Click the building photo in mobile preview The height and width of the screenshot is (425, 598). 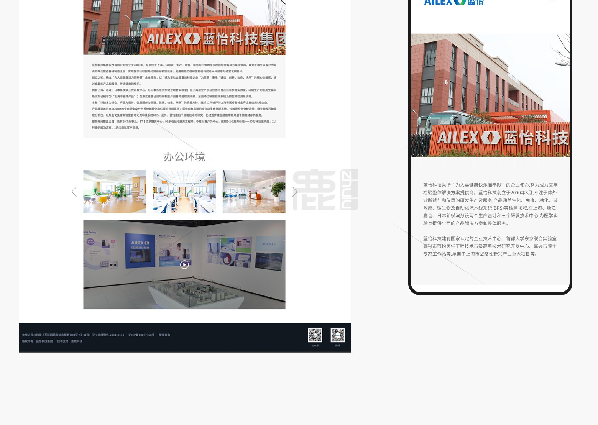pyautogui.click(x=490, y=95)
